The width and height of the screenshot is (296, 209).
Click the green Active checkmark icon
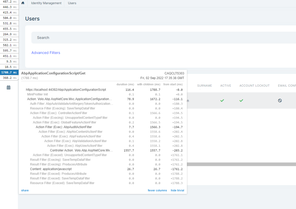click(x=222, y=100)
